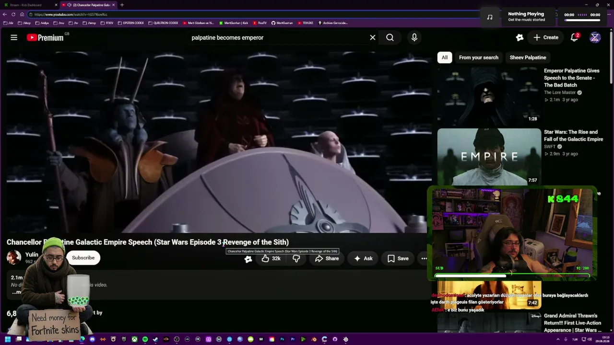Screen dimensions: 614x345
Task: Open Rise and Fall of Galactic Empire title
Action: pyautogui.click(x=573, y=136)
